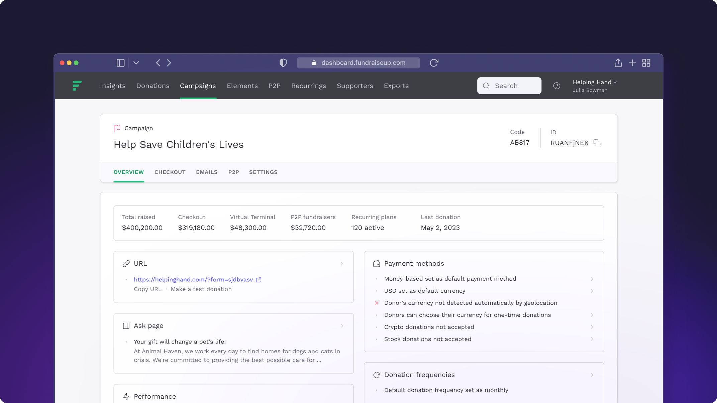Viewport: 717px width, 403px height.
Task: Click Recurring plans 120 active value
Action: [x=368, y=228]
